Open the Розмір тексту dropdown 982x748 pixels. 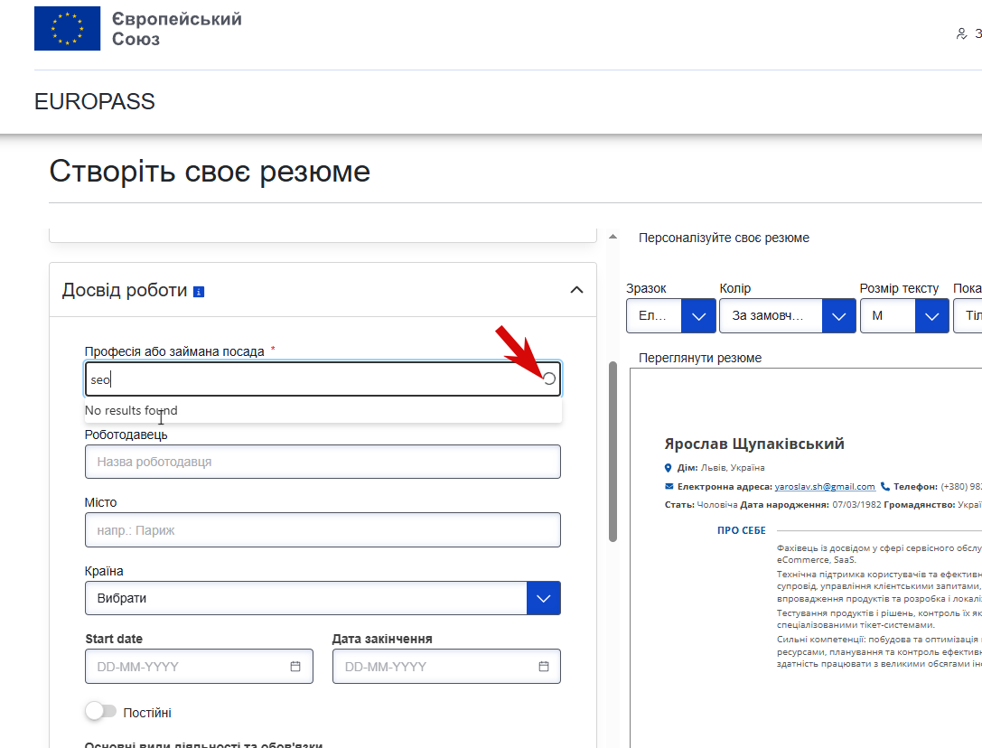904,316
